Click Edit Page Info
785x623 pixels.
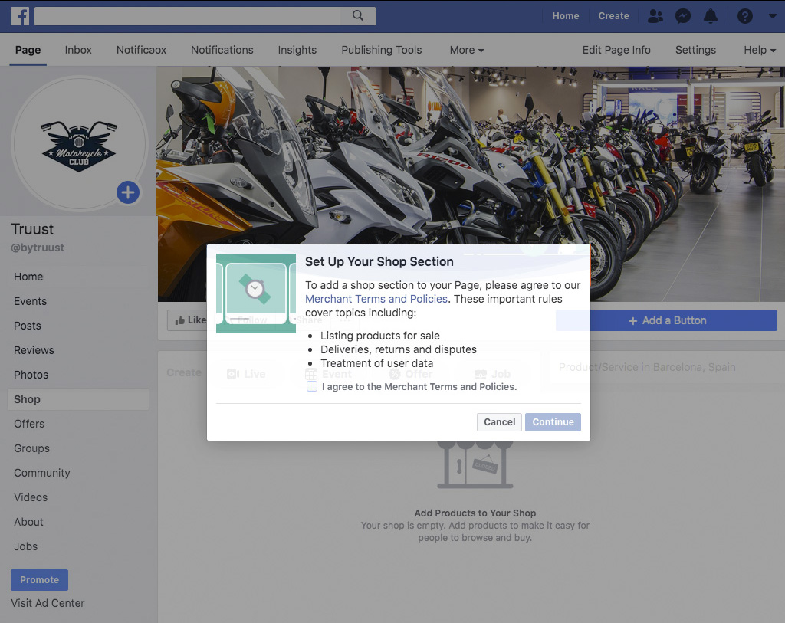tap(616, 50)
